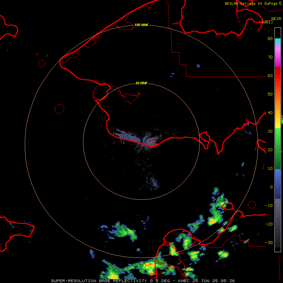Click the "NEXLAB-College of DuPage" header text
283x283 pixels.
click(251, 3)
